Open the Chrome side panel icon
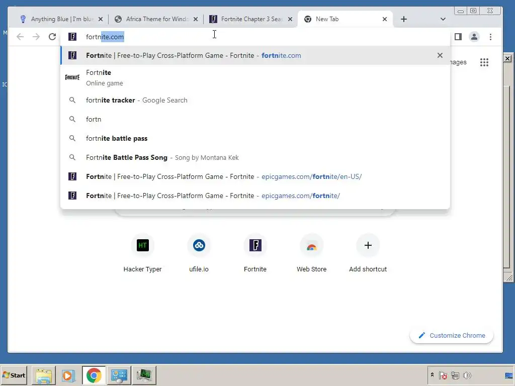 [458, 37]
